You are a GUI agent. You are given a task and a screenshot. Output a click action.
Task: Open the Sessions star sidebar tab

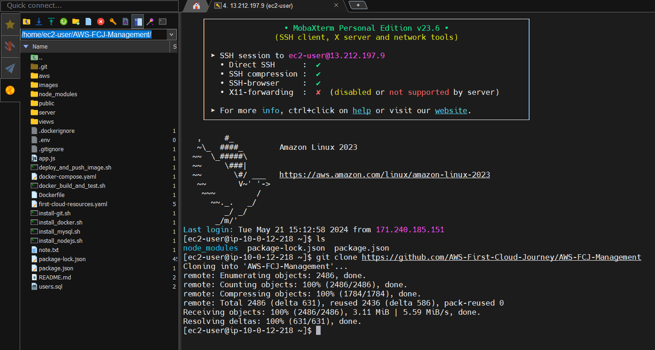click(10, 24)
